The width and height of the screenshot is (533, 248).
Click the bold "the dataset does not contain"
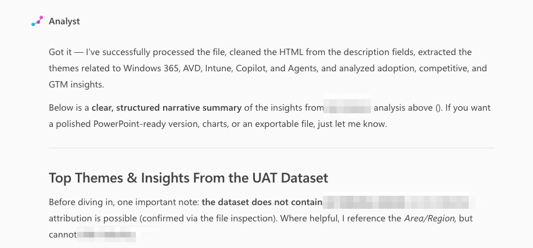tap(262, 203)
